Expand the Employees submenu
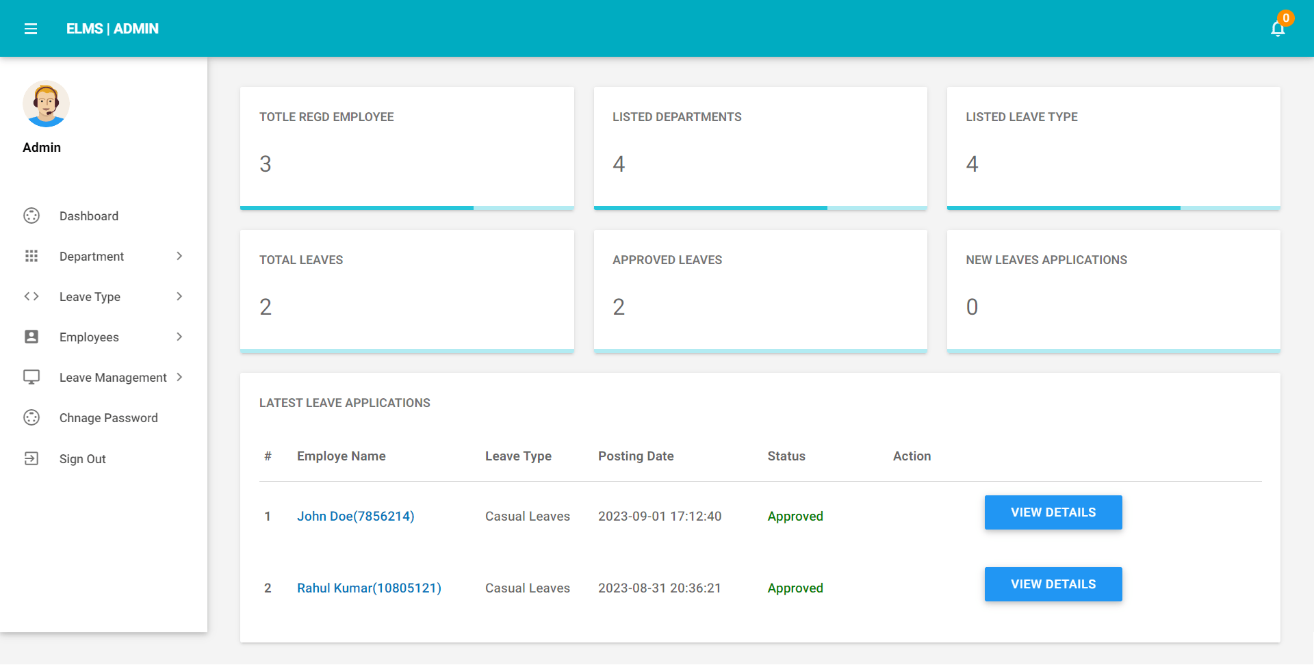This screenshot has width=1314, height=665. click(x=179, y=337)
